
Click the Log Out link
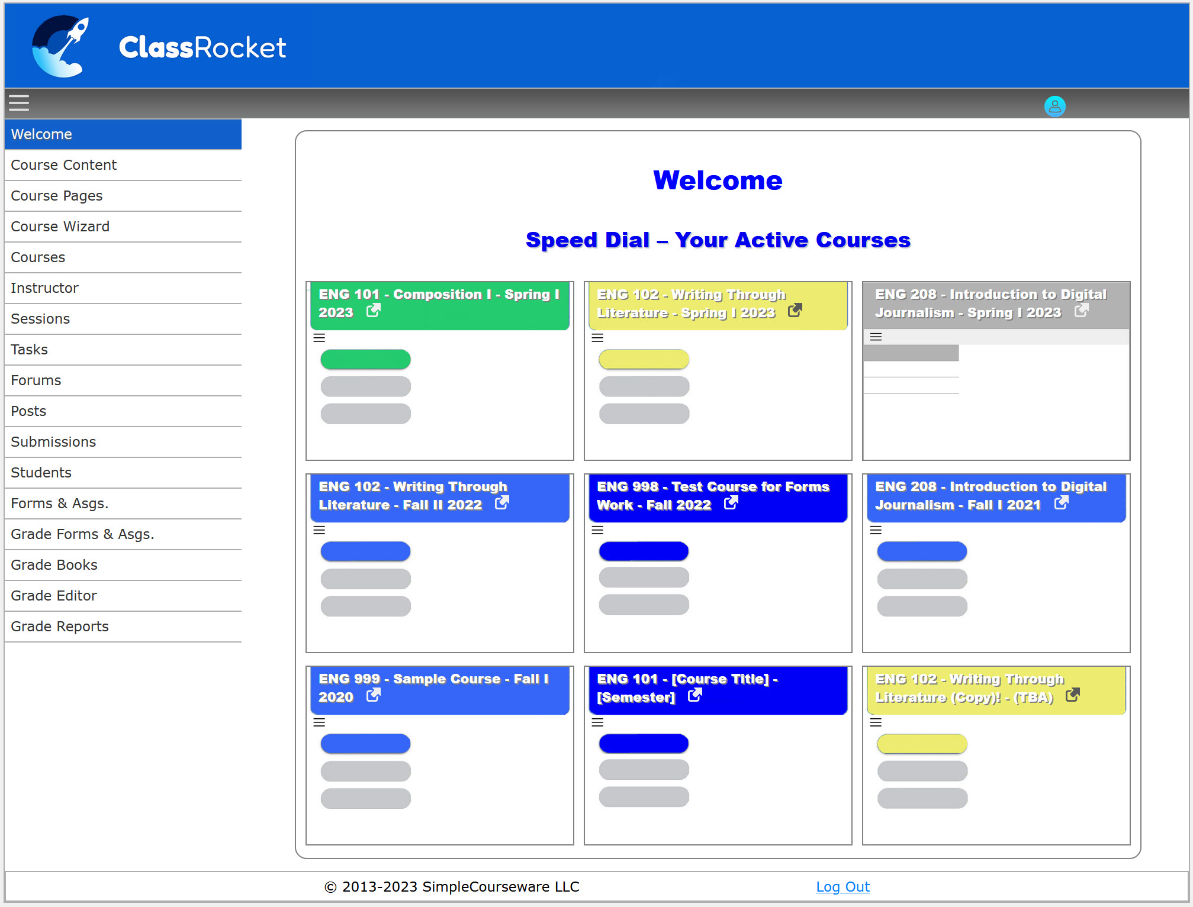(842, 887)
